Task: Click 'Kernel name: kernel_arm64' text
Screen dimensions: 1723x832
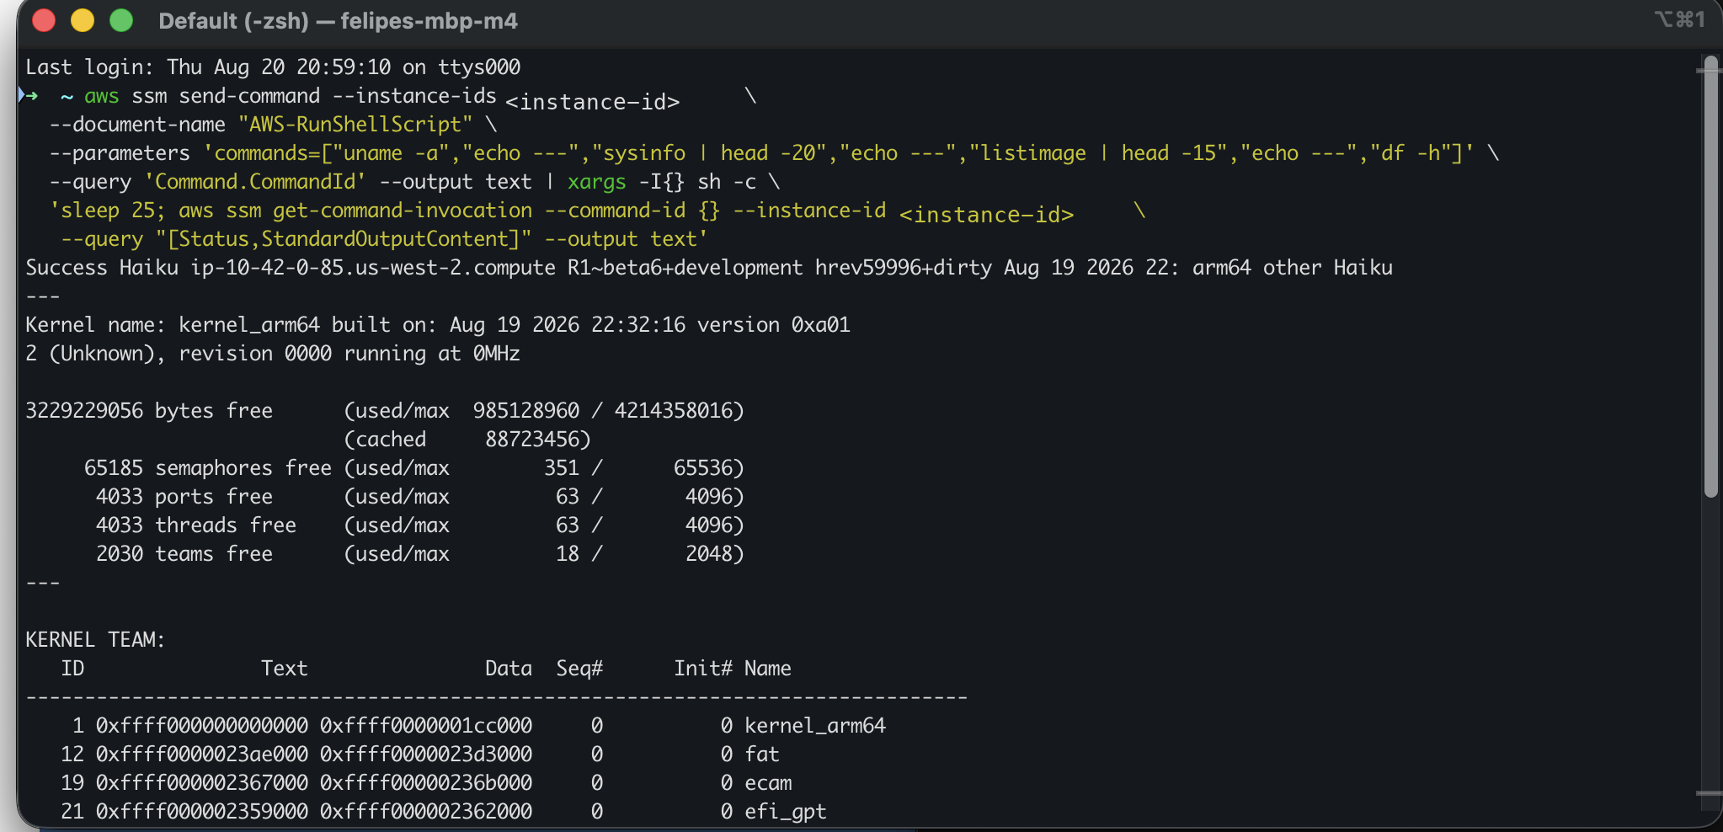Action: [173, 325]
